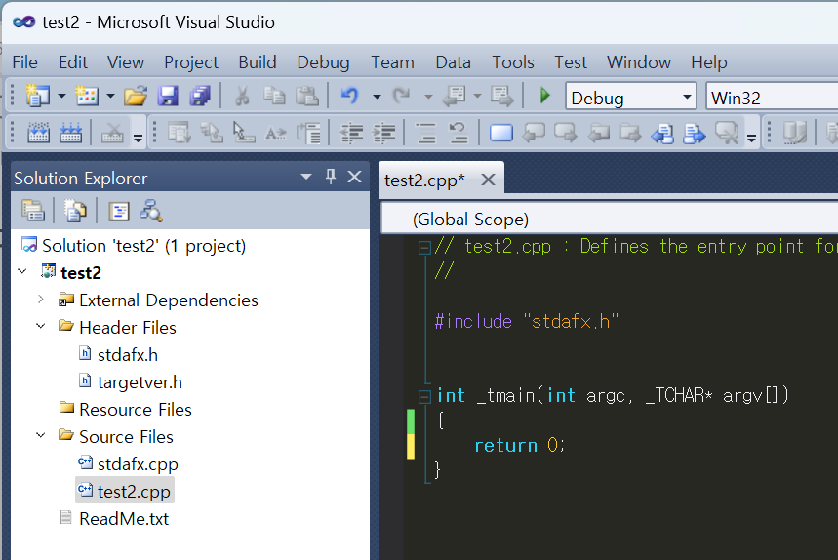
Task: Click the New Project toolbar icon
Action: (x=37, y=97)
